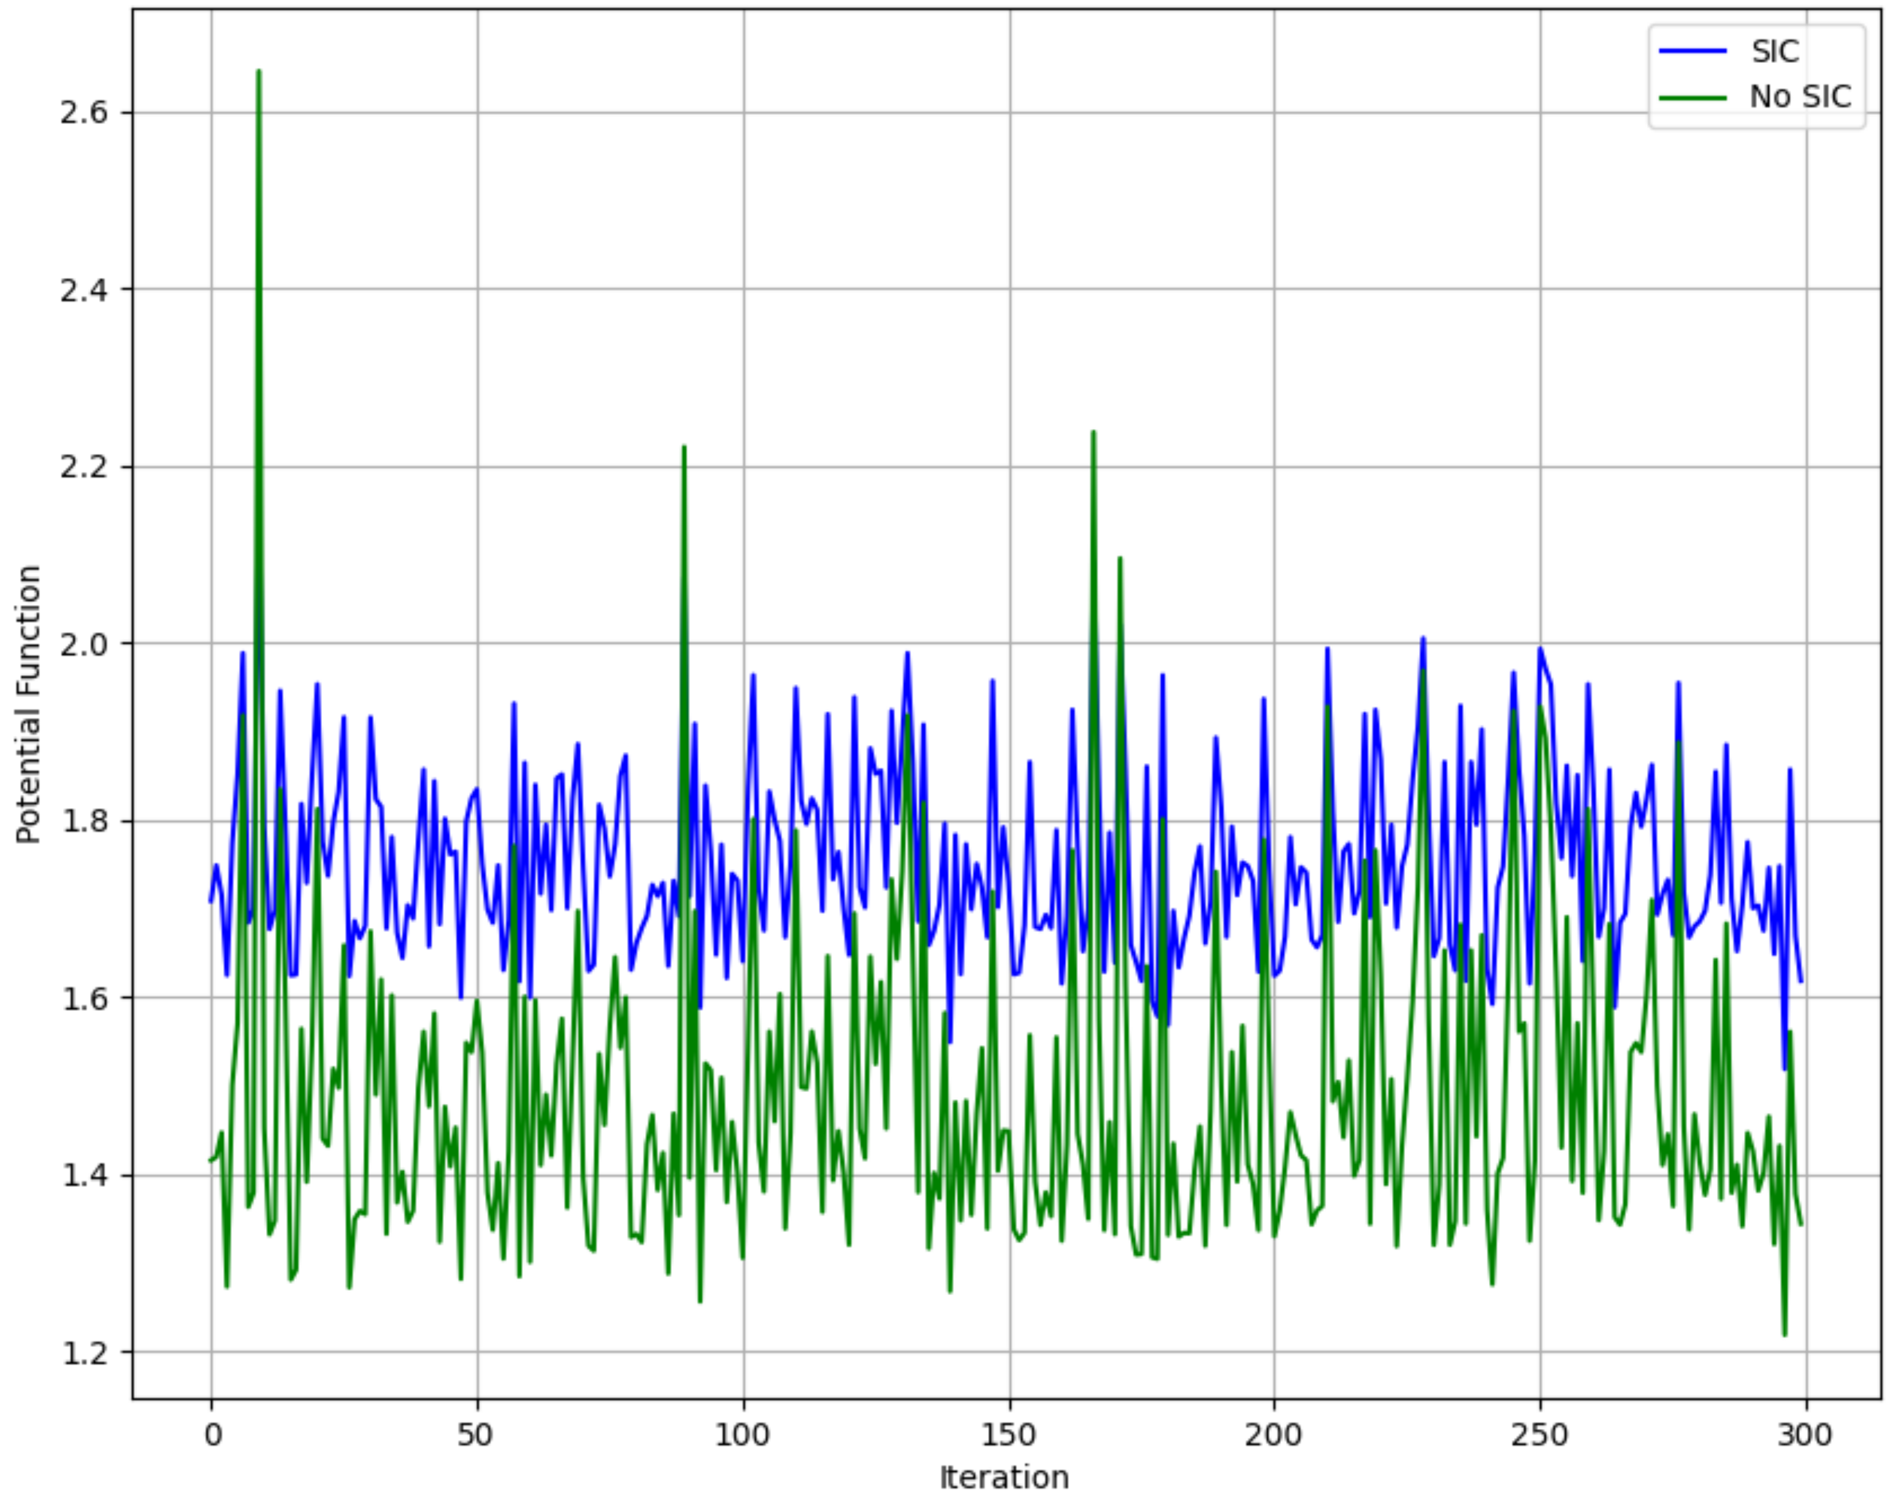This screenshot has width=1893, height=1503.
Task: Click the y-axis tick label 2.2
Action: tap(84, 467)
